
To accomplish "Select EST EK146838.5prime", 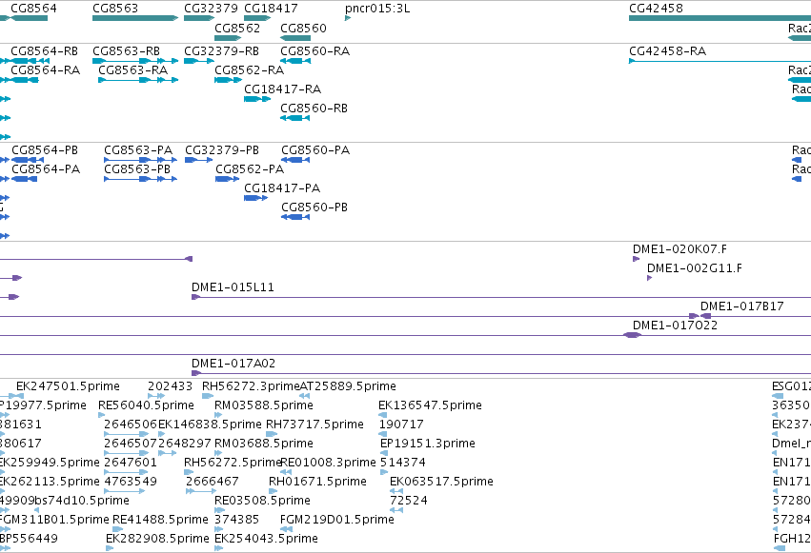I will (x=161, y=434).
